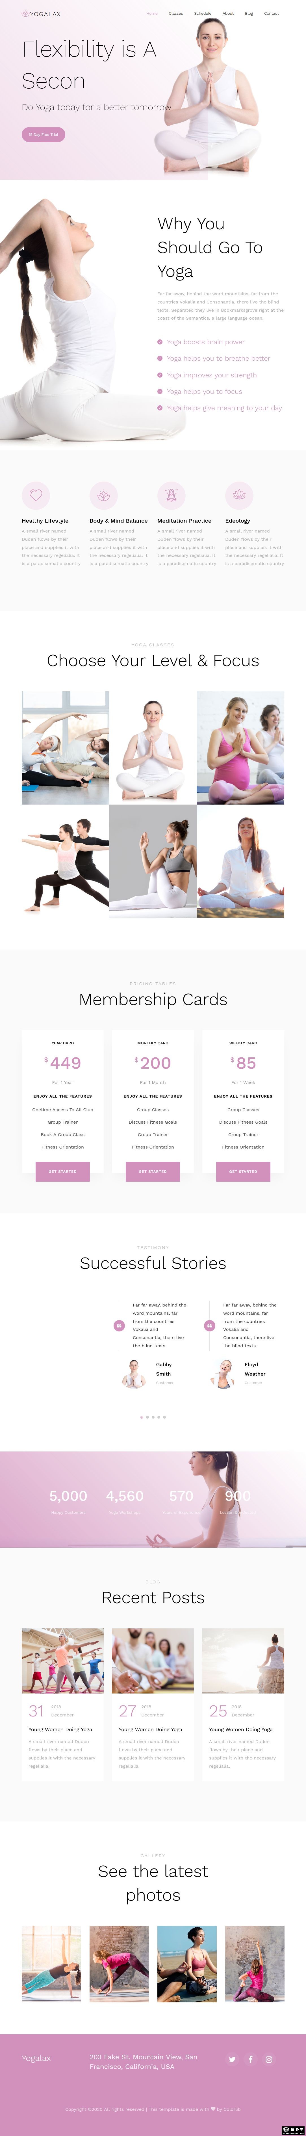This screenshot has height=2136, width=306.
Task: Click the 10 Day Free Trial button
Action: pos(43,134)
